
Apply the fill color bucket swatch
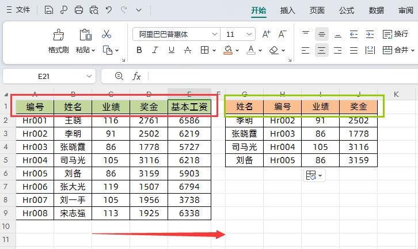tap(228, 50)
